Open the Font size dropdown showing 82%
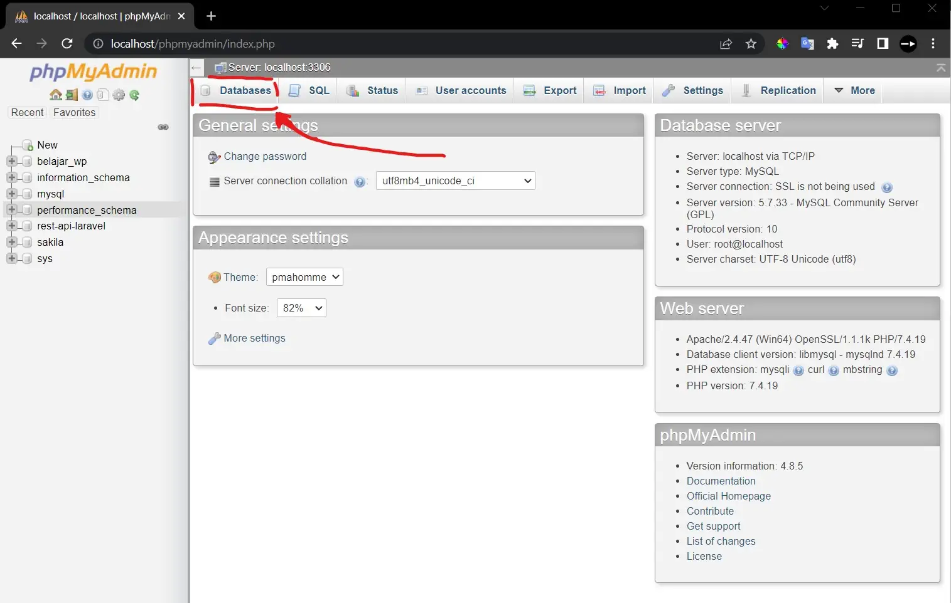Viewport: 951px width, 603px height. 301,308
